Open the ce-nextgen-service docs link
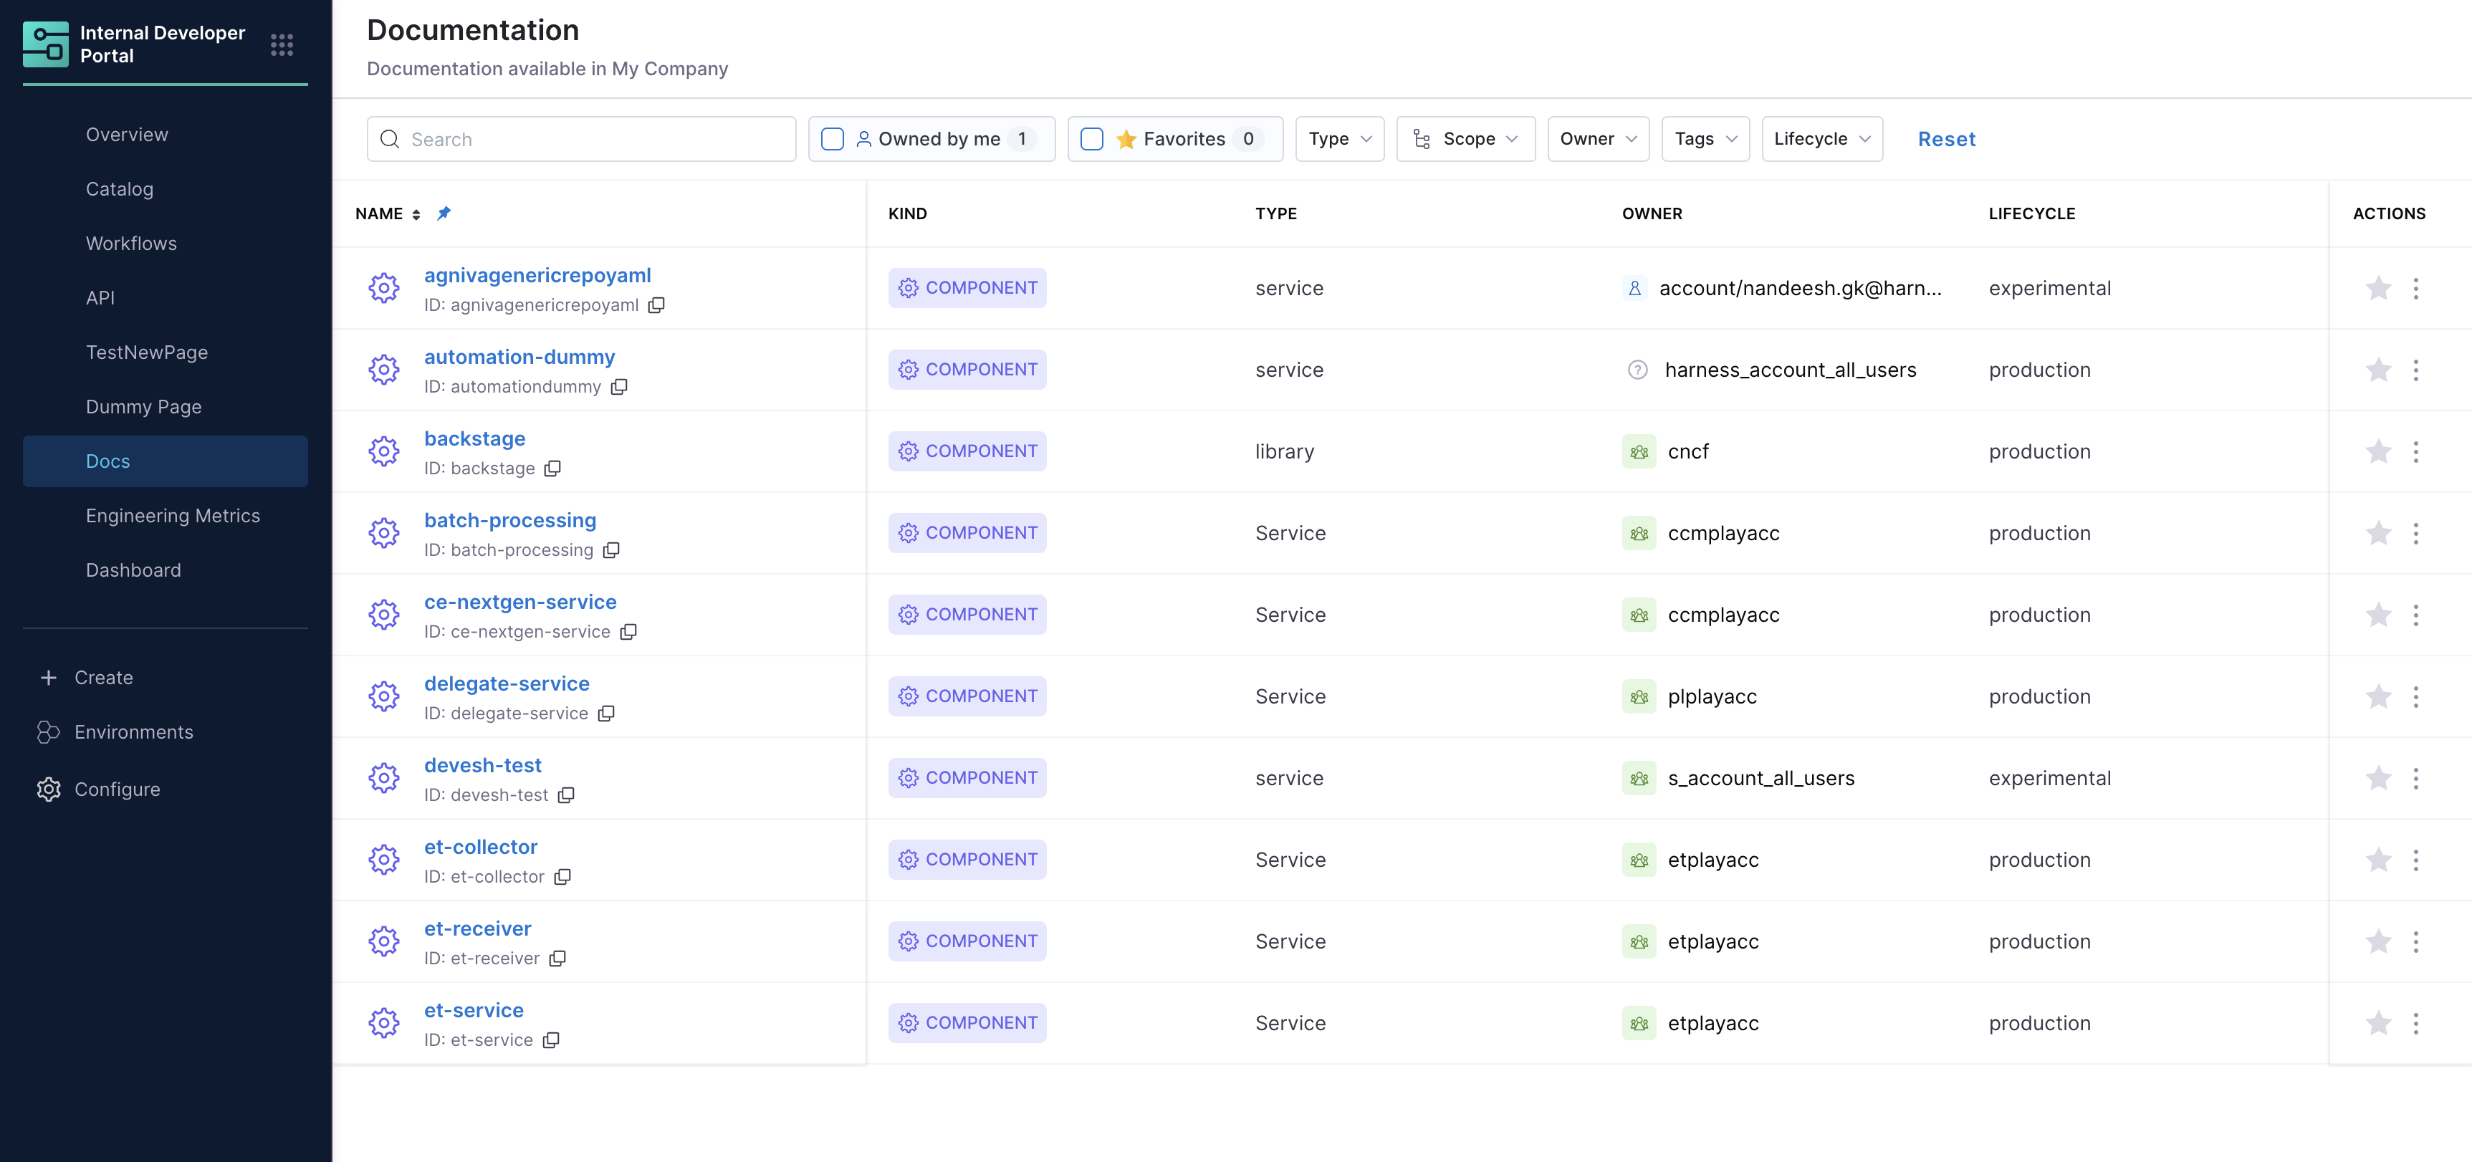Screen dimensions: 2472x1162 pos(520,602)
